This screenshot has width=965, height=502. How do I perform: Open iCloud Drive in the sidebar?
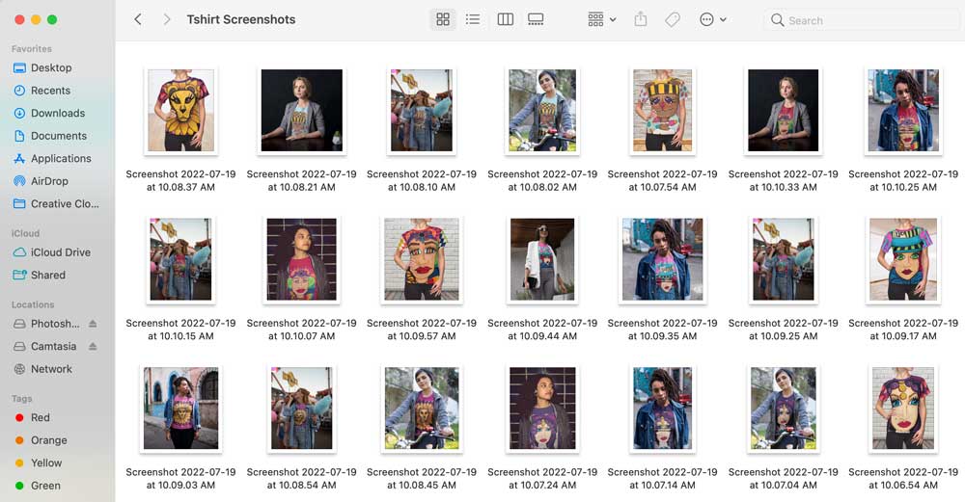pos(60,252)
